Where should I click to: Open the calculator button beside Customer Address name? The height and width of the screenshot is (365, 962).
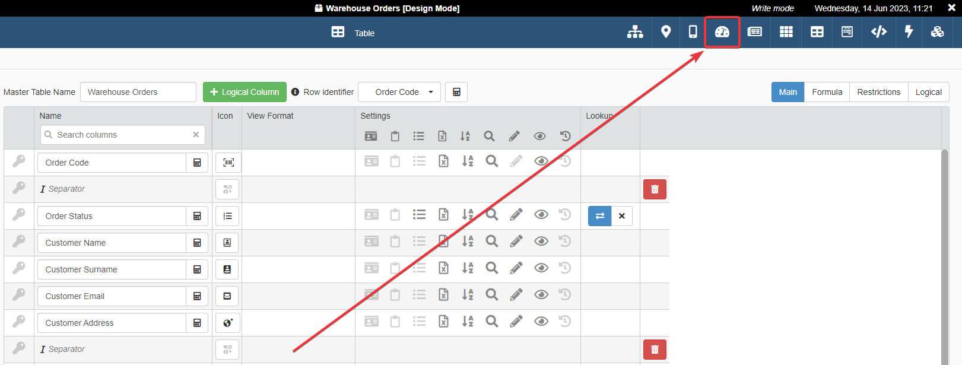click(x=197, y=323)
